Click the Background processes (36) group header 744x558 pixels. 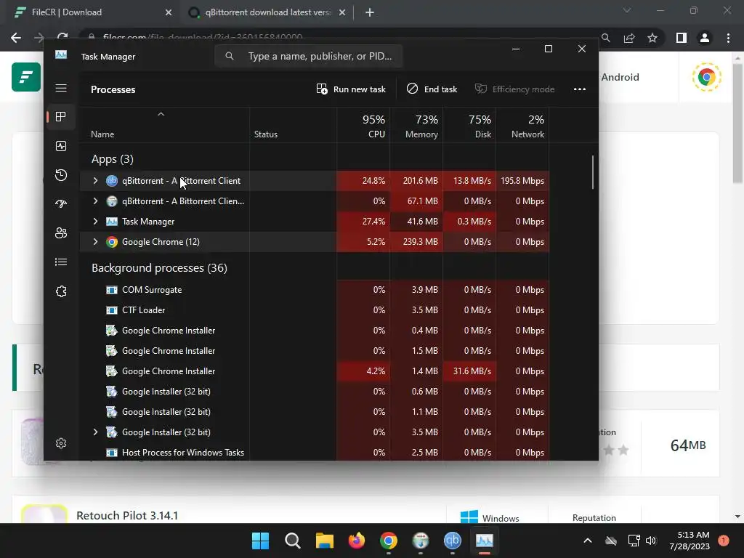click(x=159, y=268)
